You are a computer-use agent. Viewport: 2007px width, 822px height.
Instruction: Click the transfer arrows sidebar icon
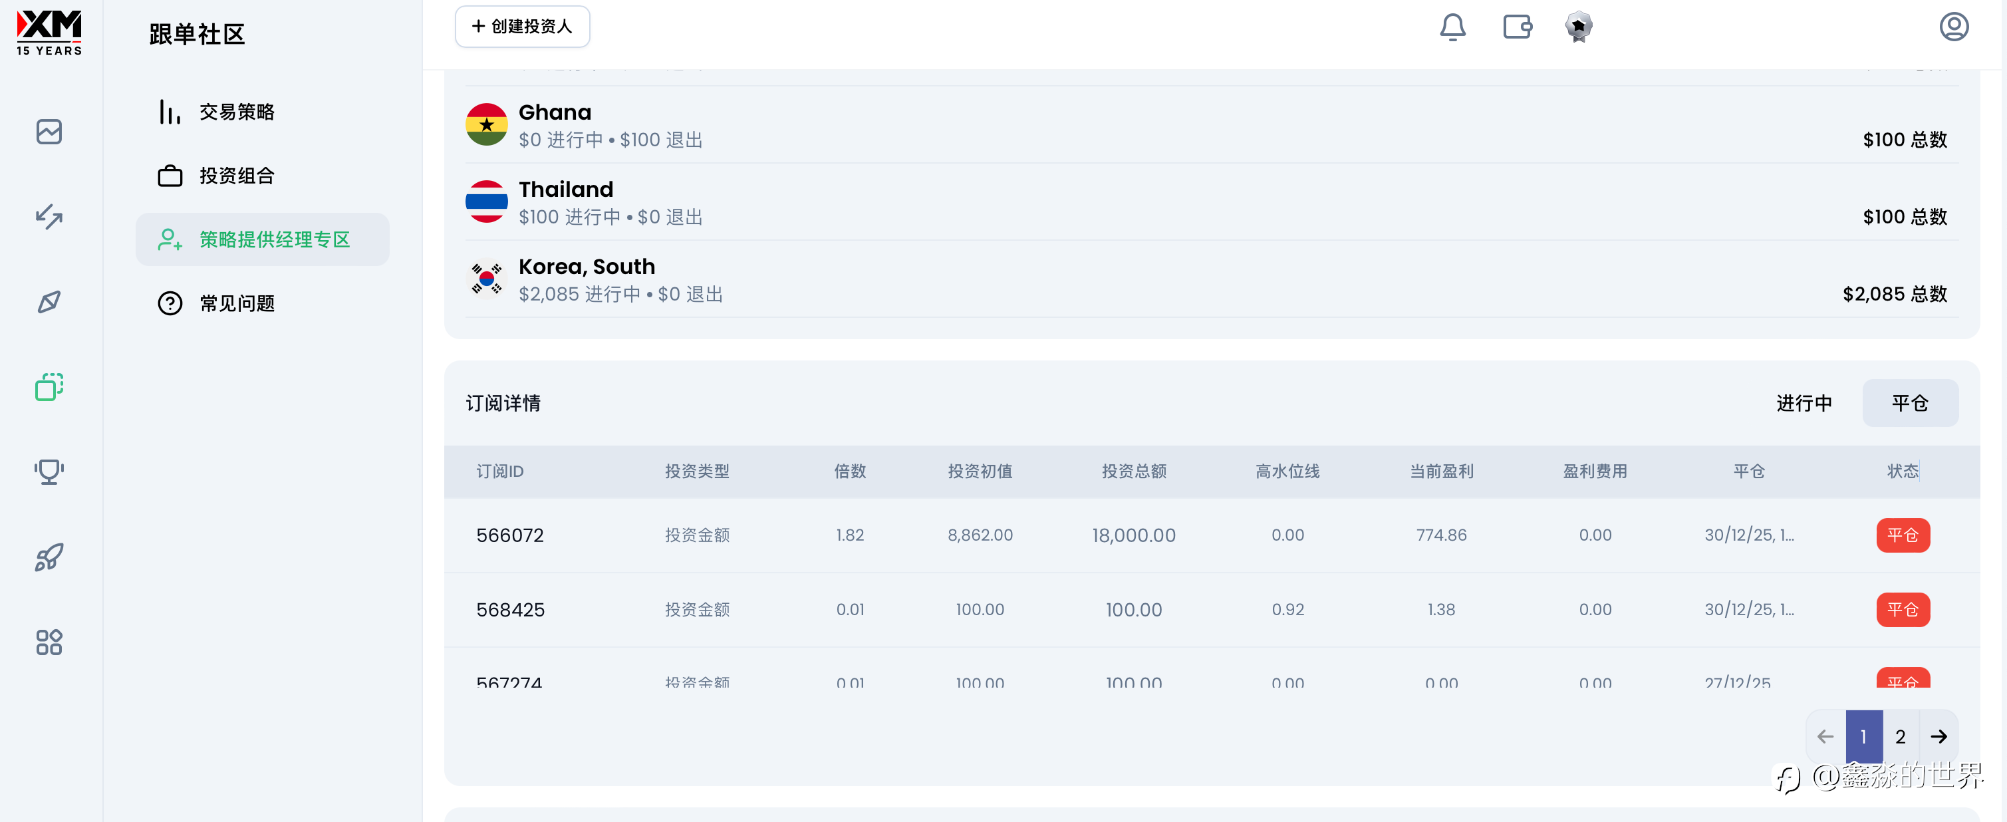(x=49, y=217)
